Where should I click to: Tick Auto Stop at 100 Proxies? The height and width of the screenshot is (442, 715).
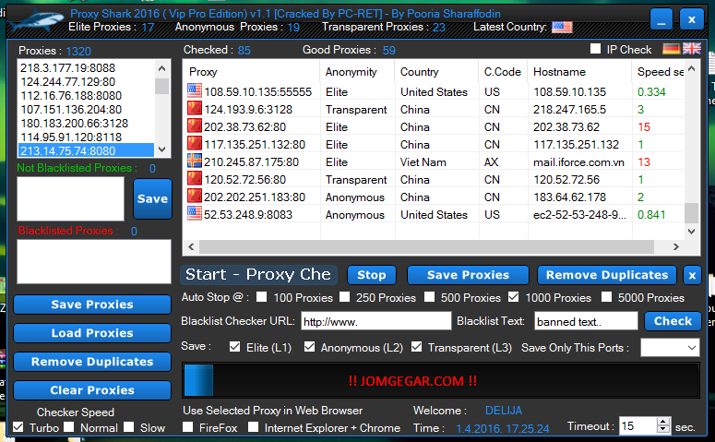(x=262, y=297)
